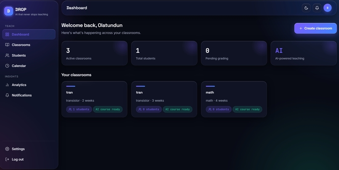
Task: Open the math classroom card
Action: [x=234, y=99]
